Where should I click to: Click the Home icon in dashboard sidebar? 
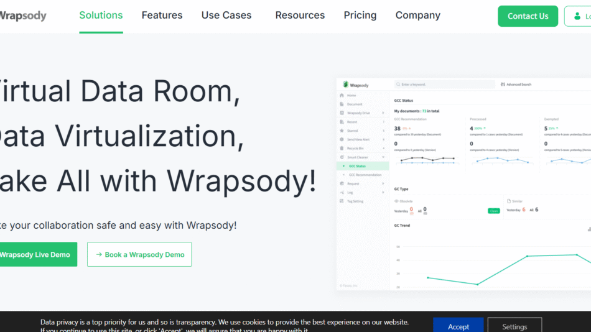342,95
